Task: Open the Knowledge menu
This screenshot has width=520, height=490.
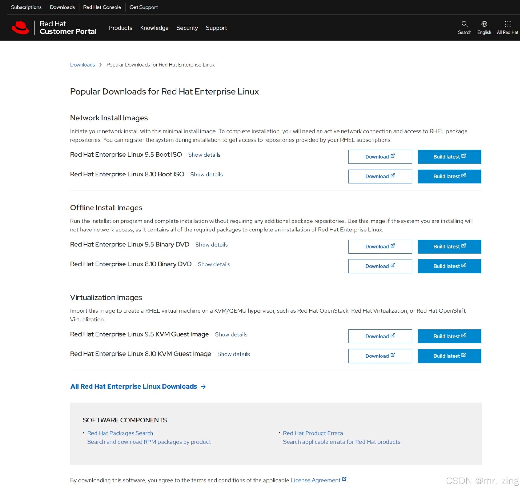Action: tap(154, 28)
